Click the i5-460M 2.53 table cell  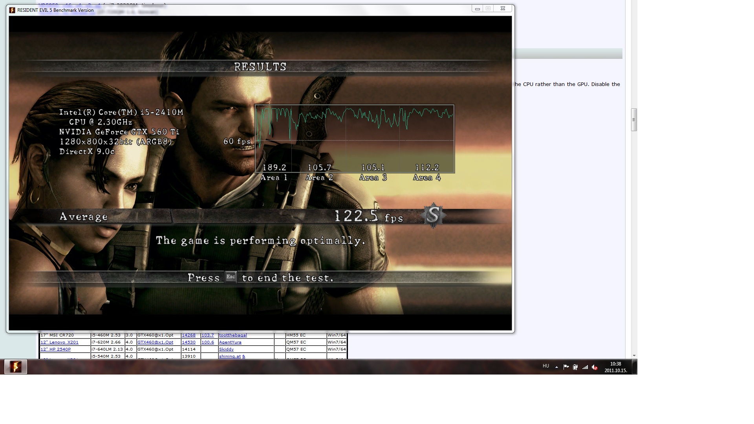[108, 335]
